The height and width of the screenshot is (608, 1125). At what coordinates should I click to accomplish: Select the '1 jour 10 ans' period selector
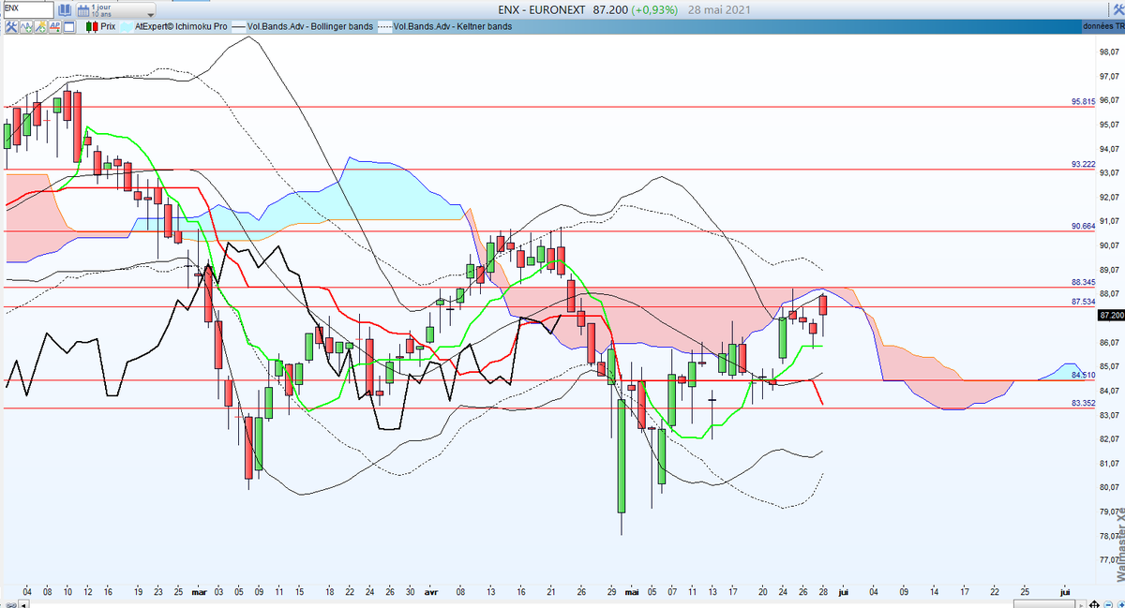pyautogui.click(x=115, y=10)
